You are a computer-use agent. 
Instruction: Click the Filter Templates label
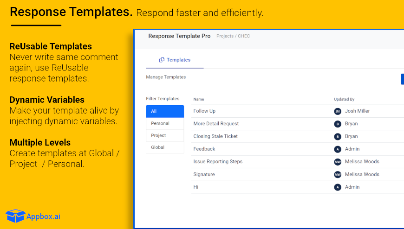tap(163, 99)
